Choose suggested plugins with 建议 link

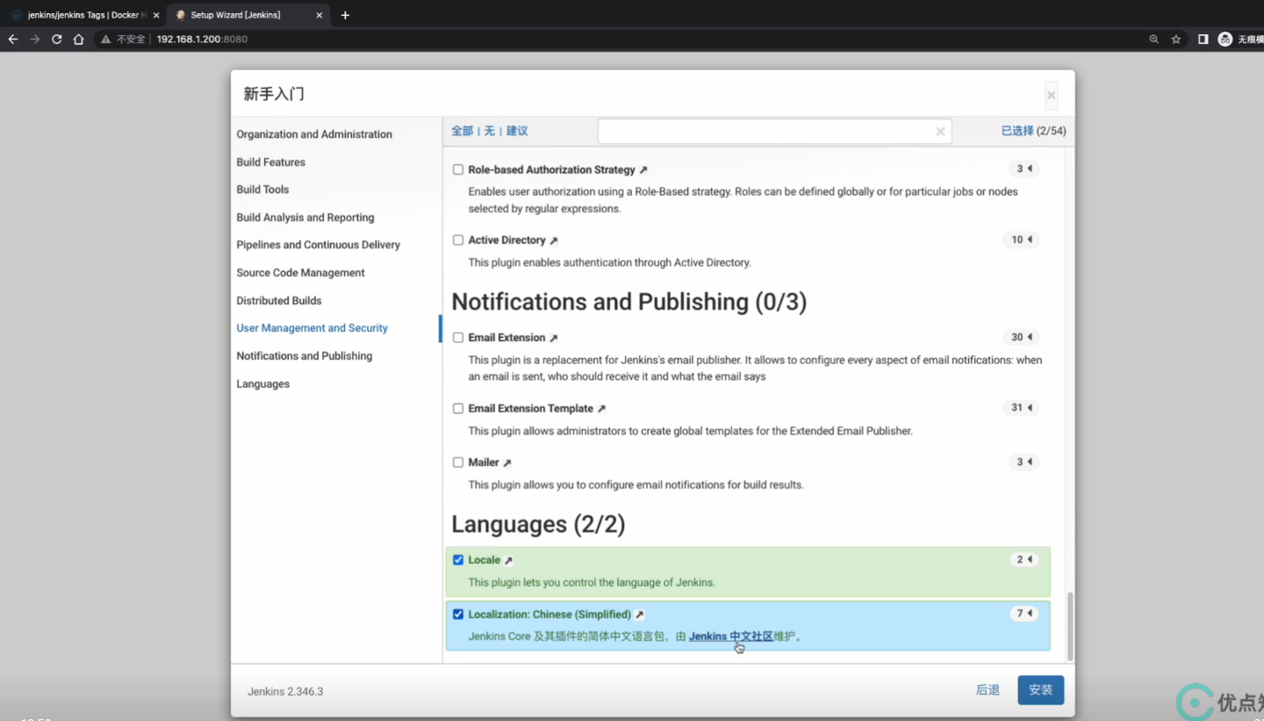click(x=517, y=132)
